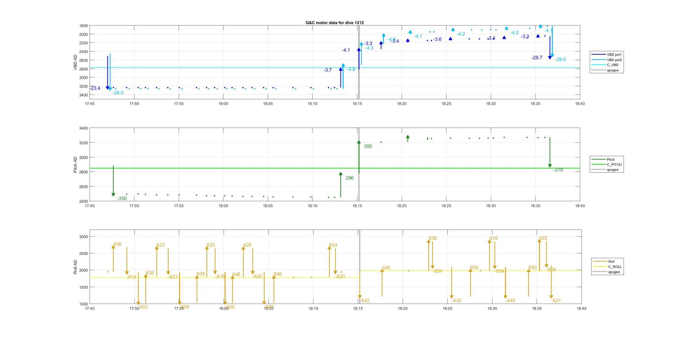Click the '18:40' tick under the Roll plot

coord(581,309)
